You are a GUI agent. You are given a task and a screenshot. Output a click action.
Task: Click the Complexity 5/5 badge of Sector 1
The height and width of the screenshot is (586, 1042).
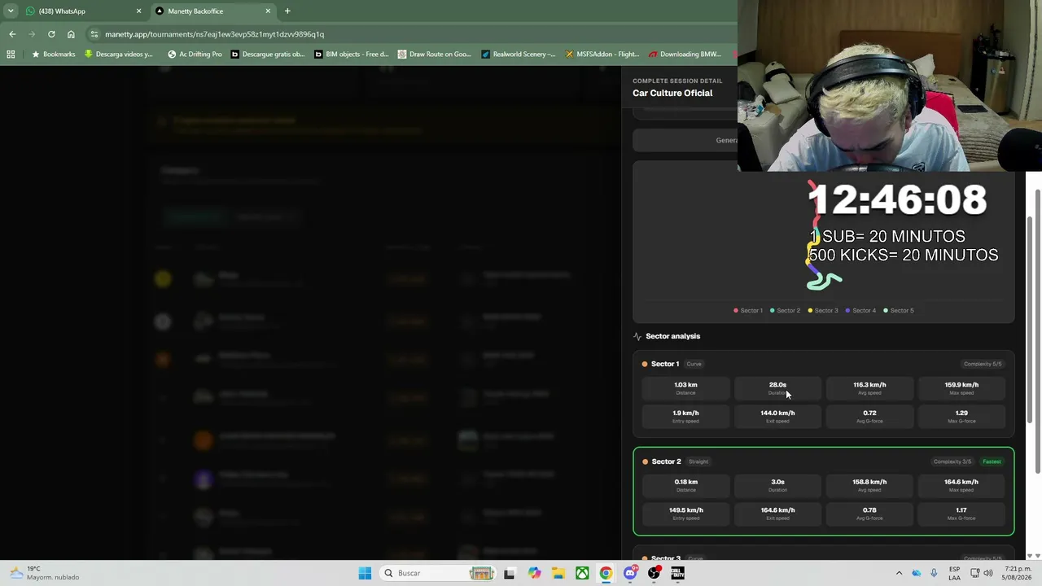coord(983,364)
